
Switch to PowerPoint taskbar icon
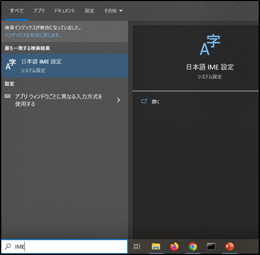(x=229, y=247)
